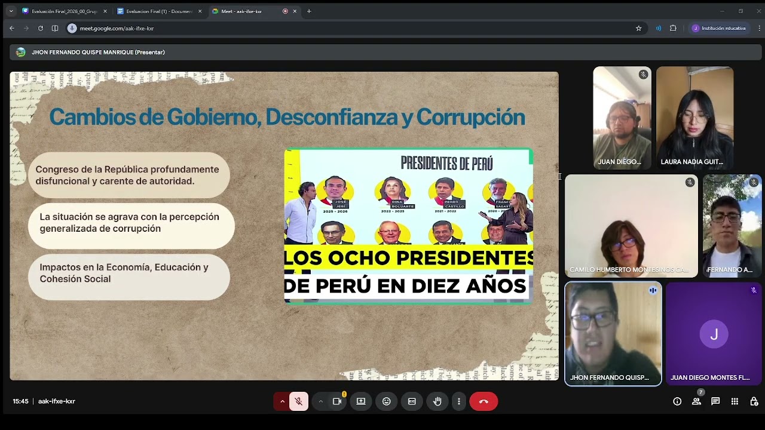Toggle browser split view icon
Screen dimensions: 765x430
[55, 28]
